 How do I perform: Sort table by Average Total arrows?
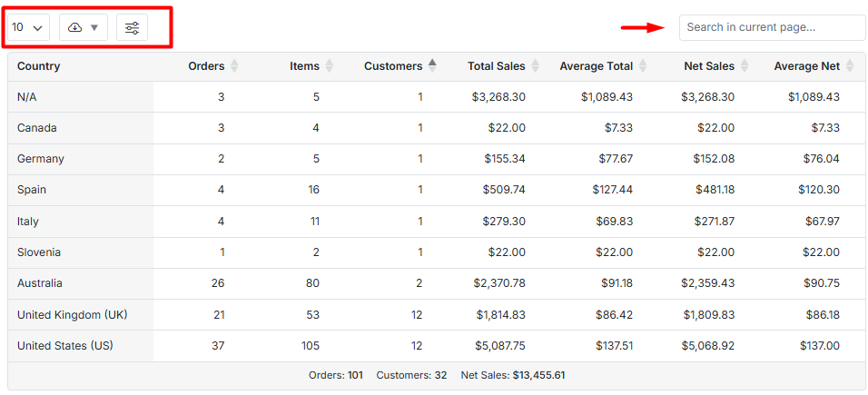point(643,66)
